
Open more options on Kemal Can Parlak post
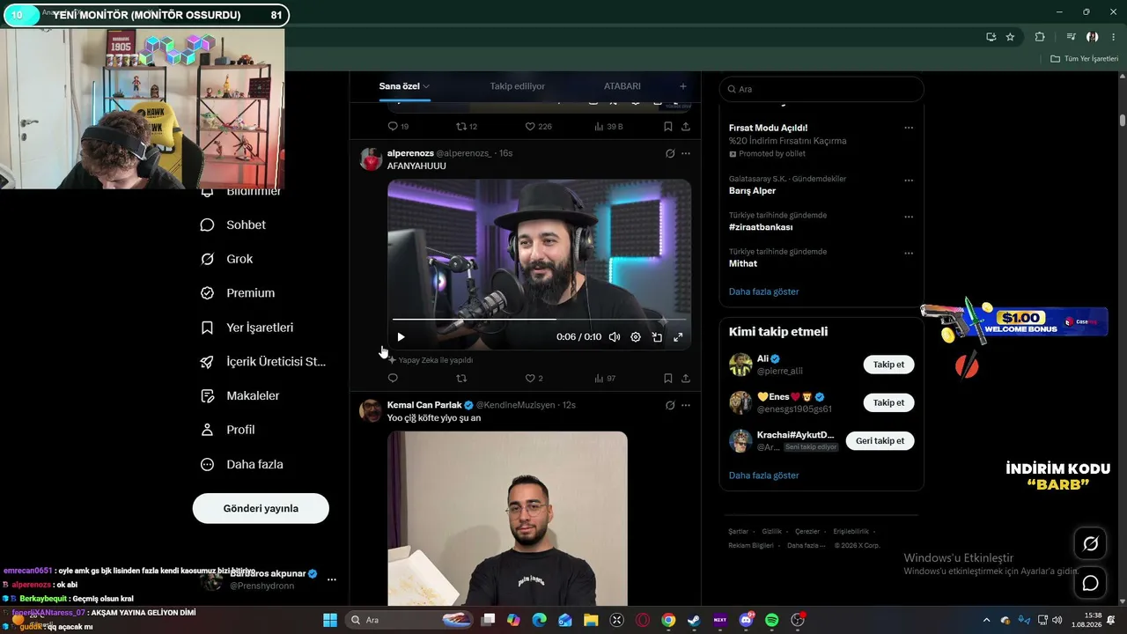tap(686, 405)
